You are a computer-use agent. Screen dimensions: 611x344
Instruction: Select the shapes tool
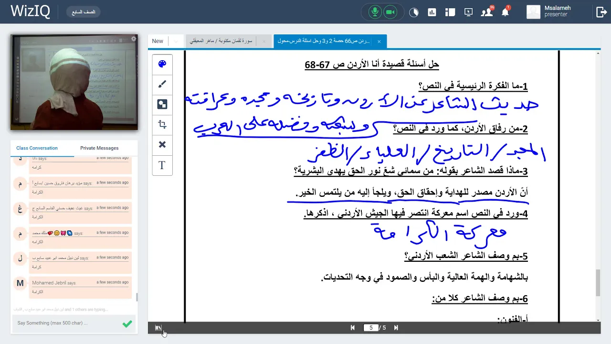point(162,104)
